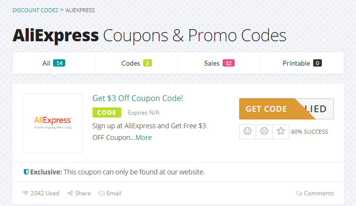Favorite the coupon with the star icon
The width and height of the screenshot is (356, 206).
coord(281,131)
